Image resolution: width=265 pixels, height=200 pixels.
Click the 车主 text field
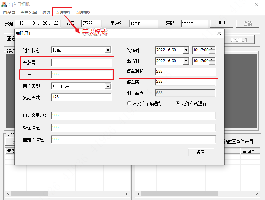81,74
